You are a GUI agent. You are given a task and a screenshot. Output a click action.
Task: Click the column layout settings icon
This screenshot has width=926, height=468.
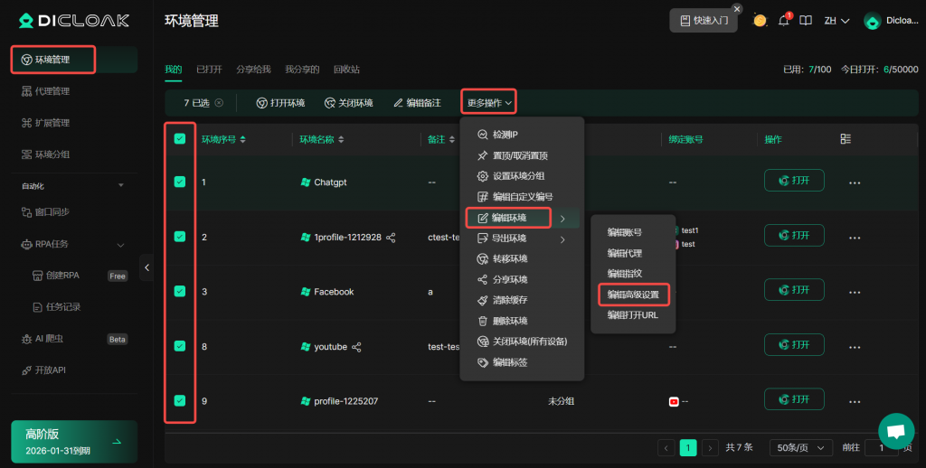pos(846,139)
